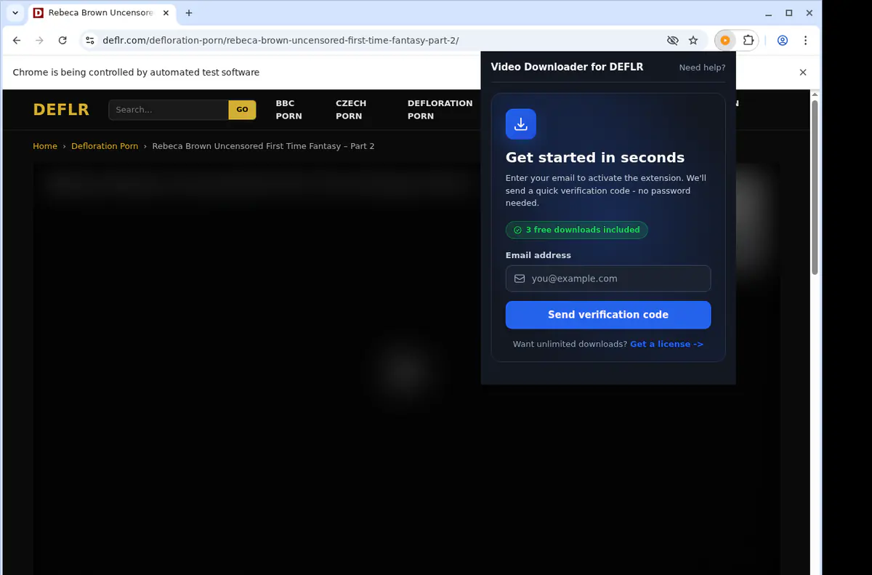This screenshot has width=872, height=575.
Task: Click the email address input field
Action: tap(608, 278)
